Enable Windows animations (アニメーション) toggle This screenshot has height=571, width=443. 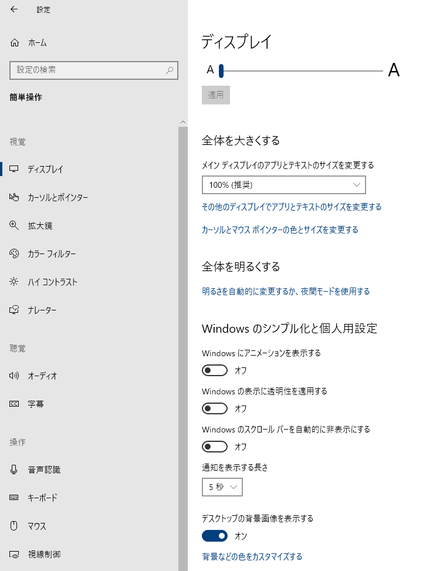tap(214, 370)
